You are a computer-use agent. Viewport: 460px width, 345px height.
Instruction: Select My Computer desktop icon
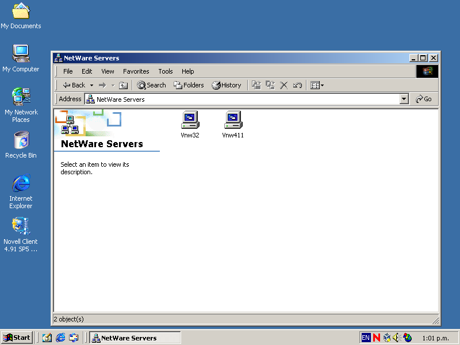[21, 59]
